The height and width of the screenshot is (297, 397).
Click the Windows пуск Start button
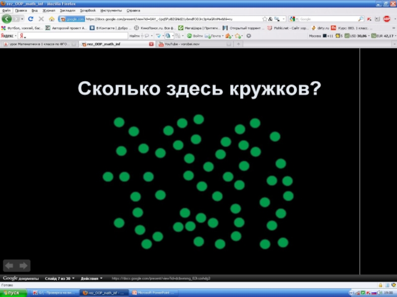click(13, 293)
